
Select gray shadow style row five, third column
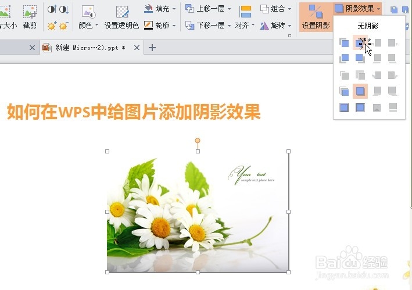click(x=377, y=108)
